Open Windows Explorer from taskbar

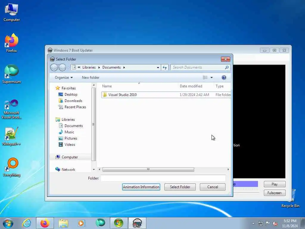tap(63, 223)
